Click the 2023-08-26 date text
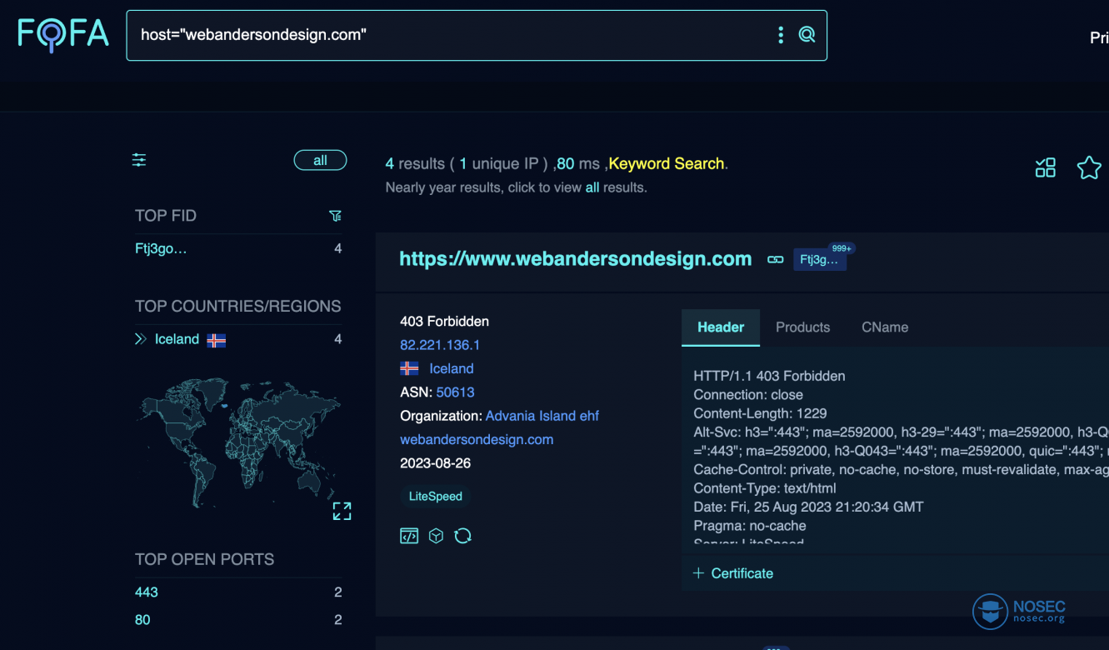The width and height of the screenshot is (1109, 650). click(x=436, y=463)
